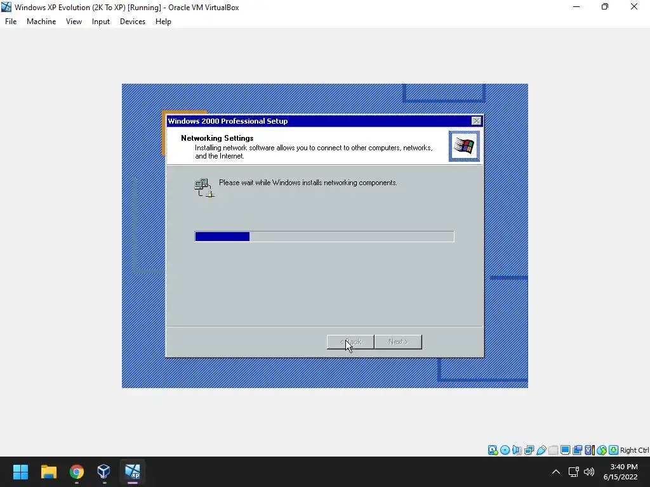The height and width of the screenshot is (487, 650).
Task: Restore down the VirtualBox window
Action: [x=605, y=6]
